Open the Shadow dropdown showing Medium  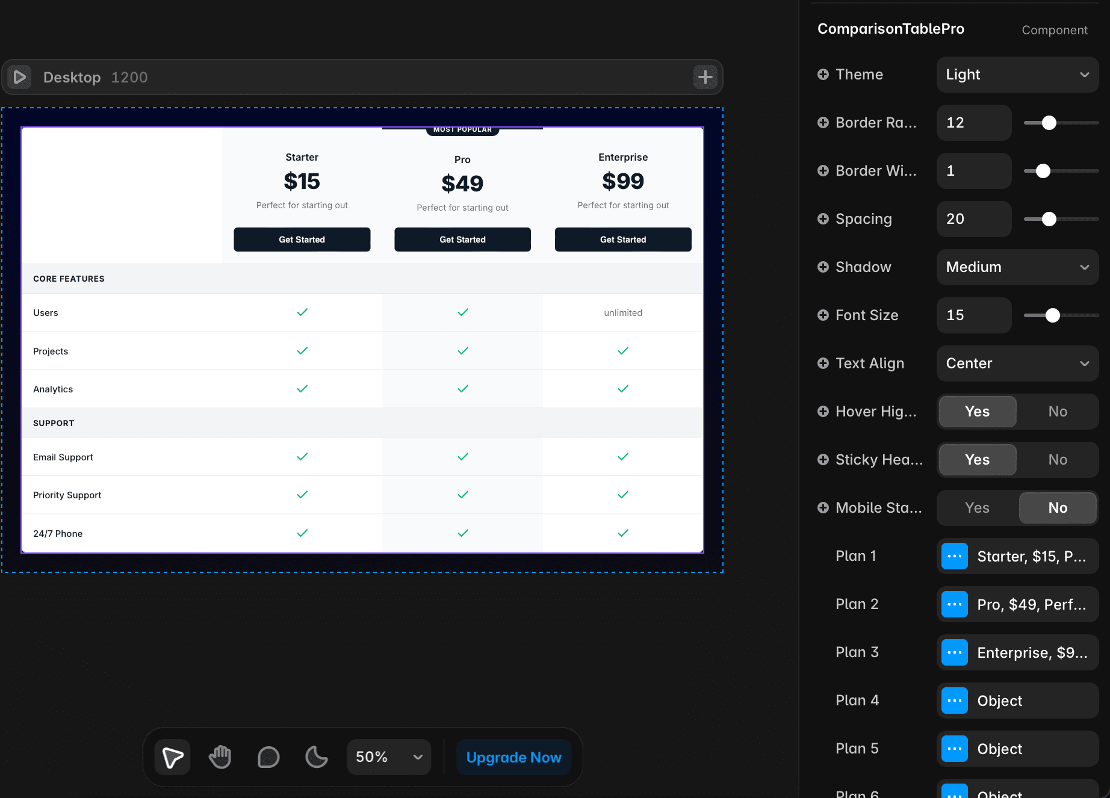coord(1017,267)
